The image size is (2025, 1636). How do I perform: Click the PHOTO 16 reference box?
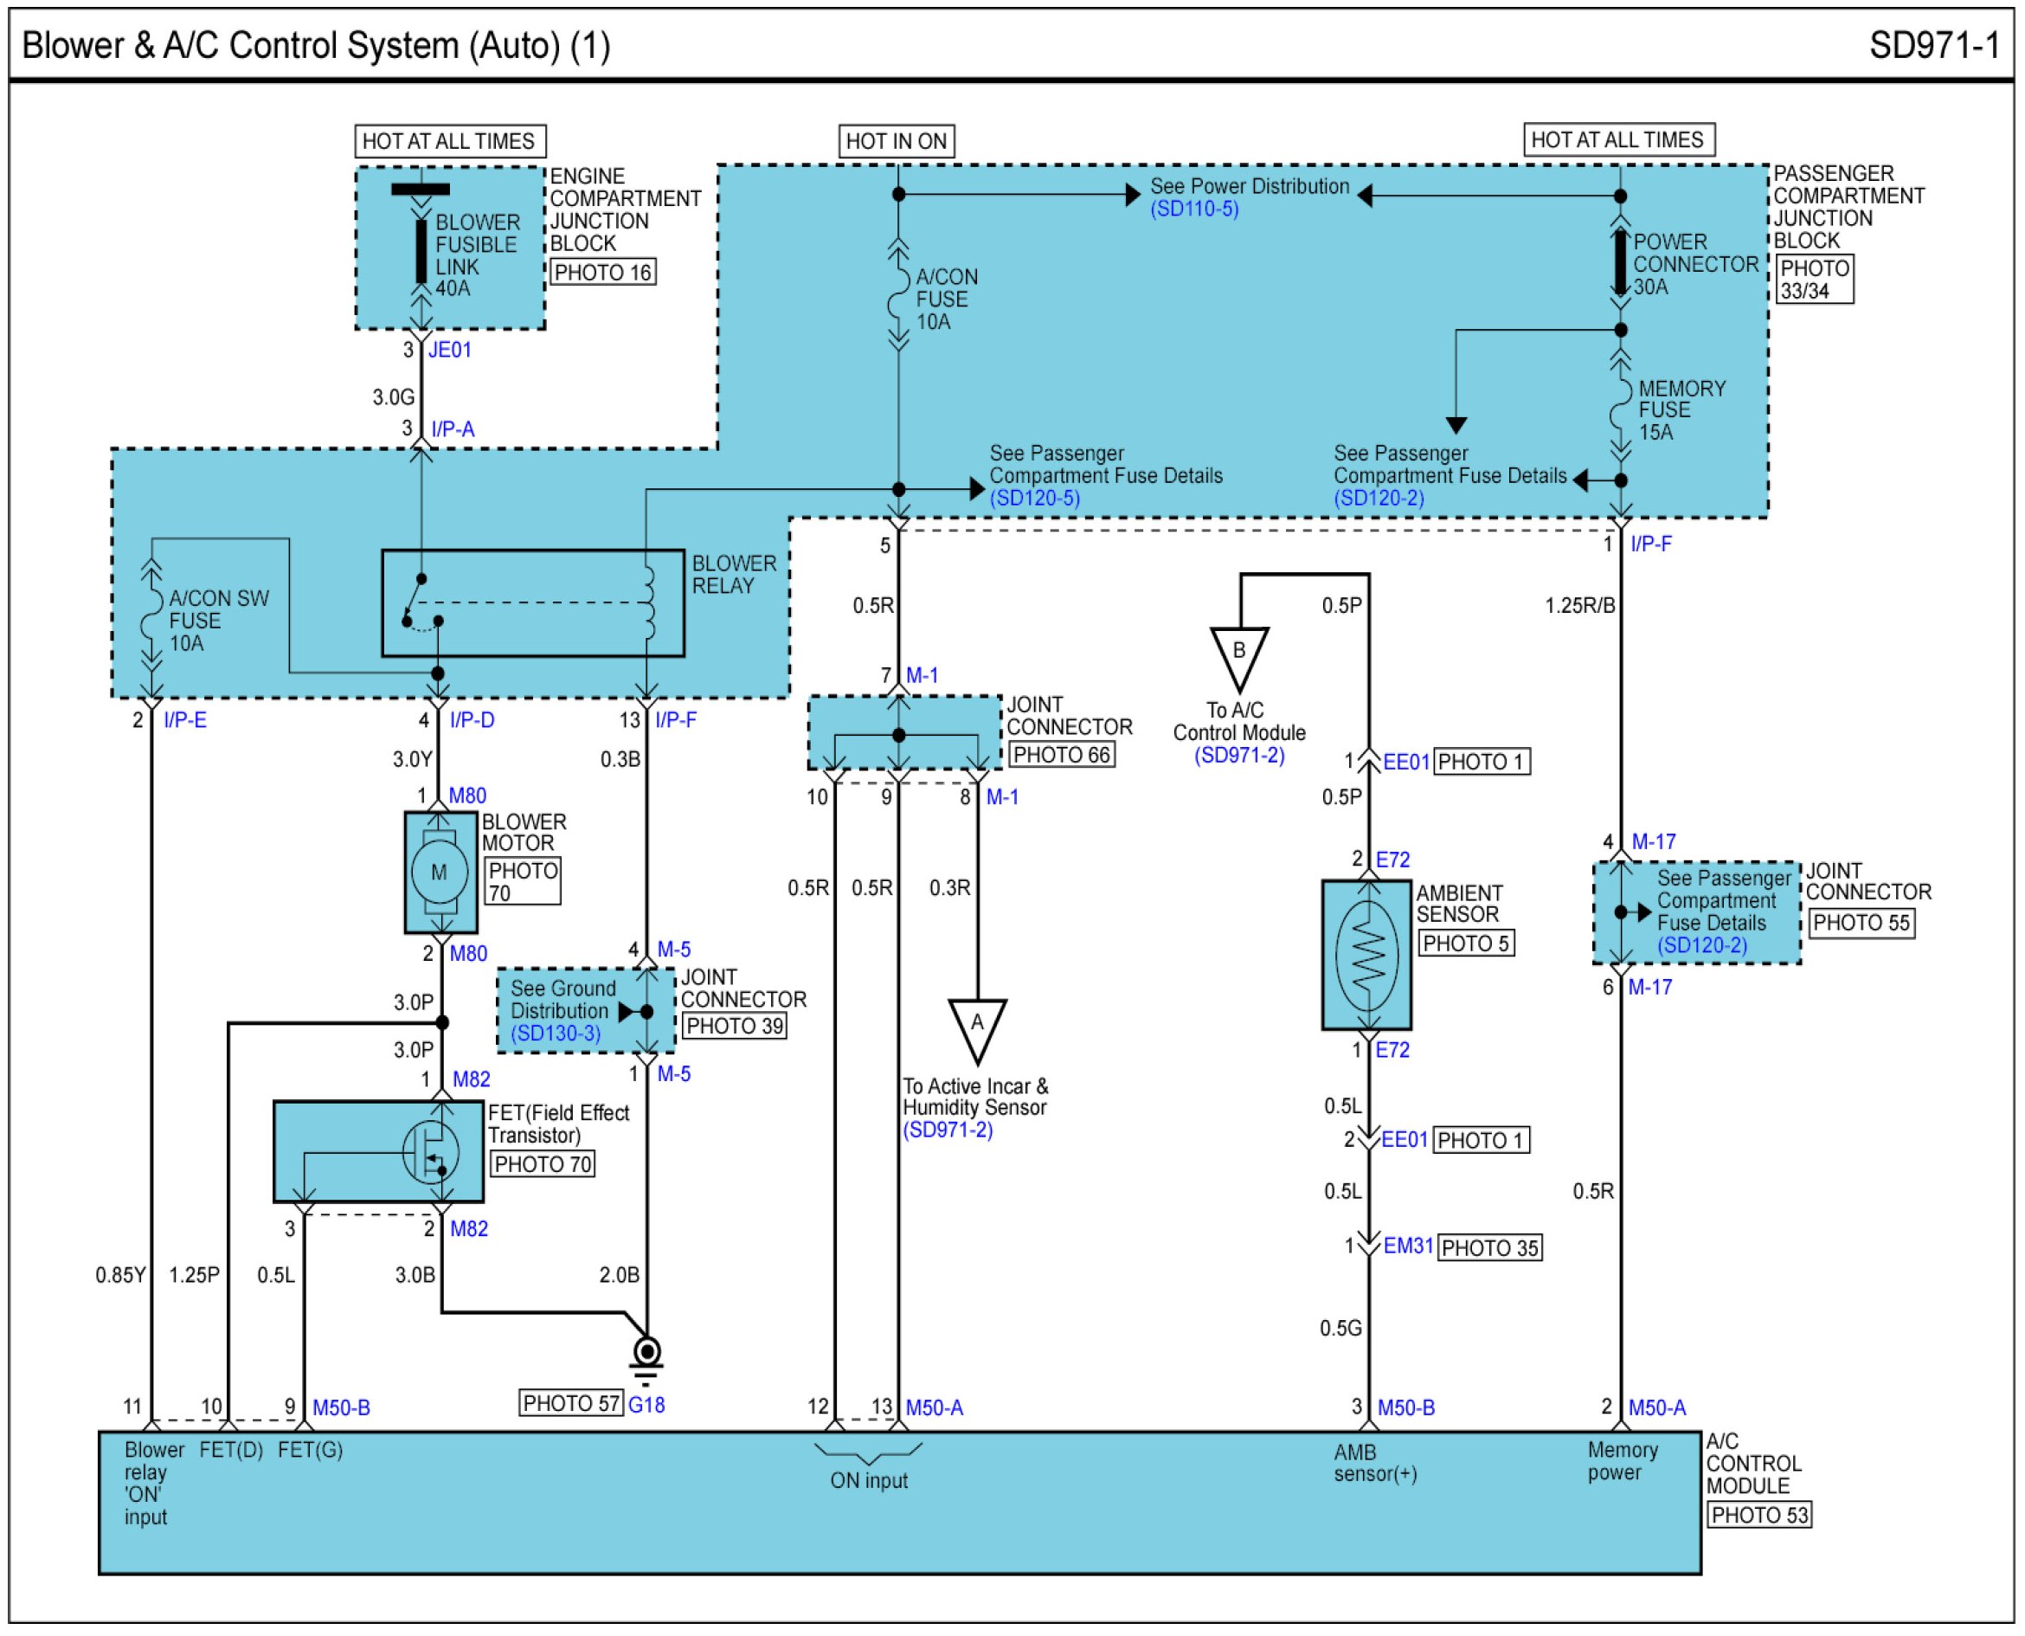tap(603, 273)
